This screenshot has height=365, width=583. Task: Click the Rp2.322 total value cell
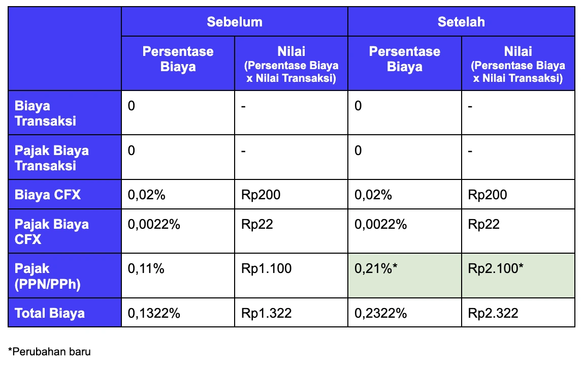point(518,313)
